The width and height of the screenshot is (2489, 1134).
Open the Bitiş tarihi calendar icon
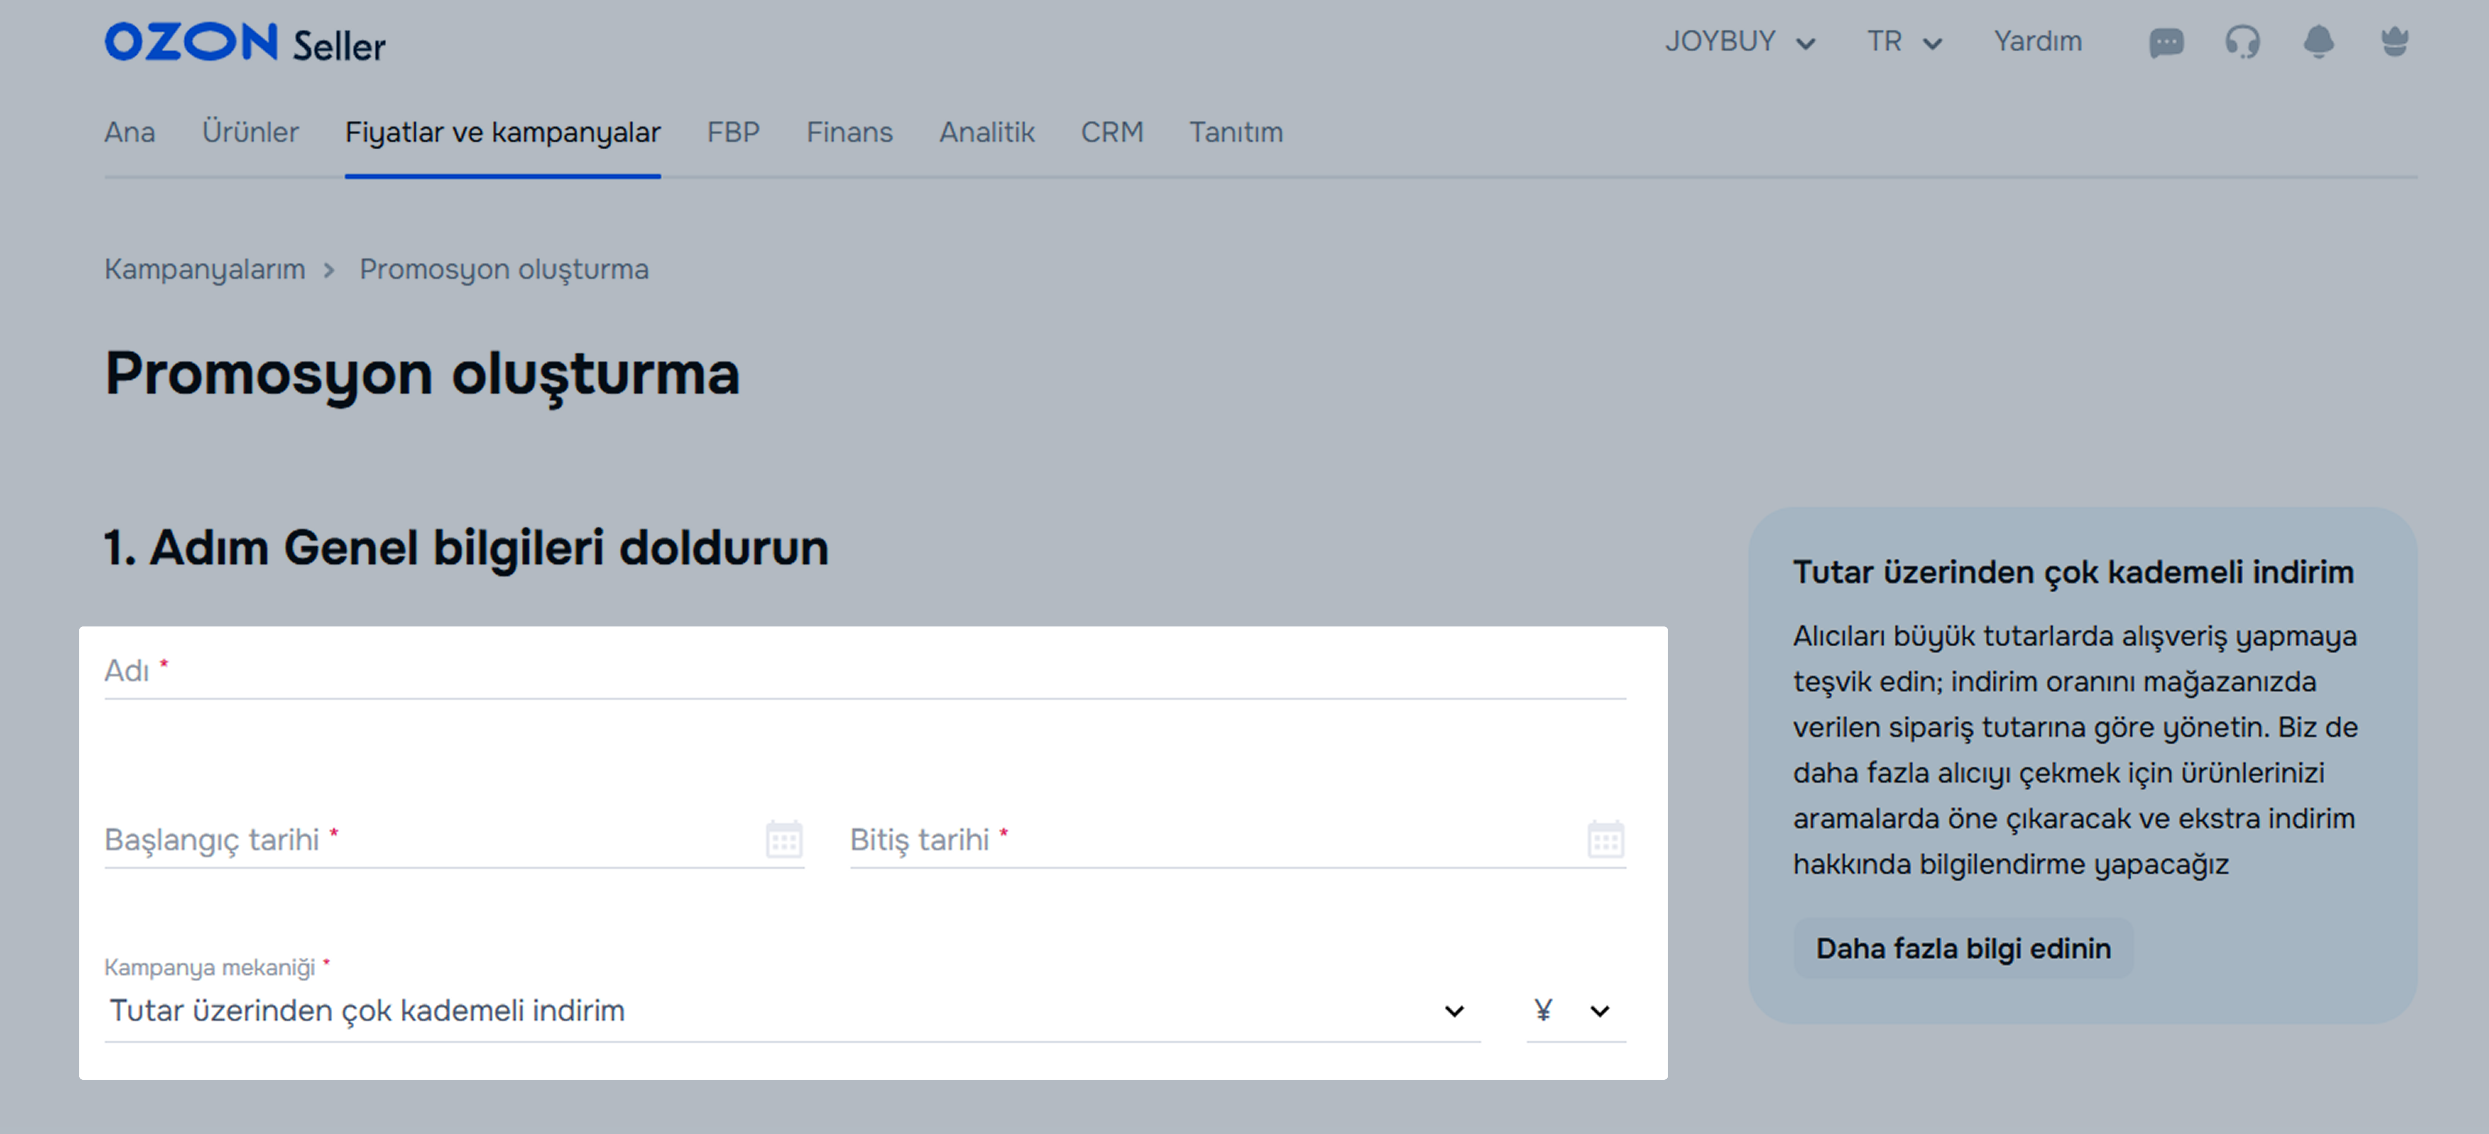(x=1605, y=838)
